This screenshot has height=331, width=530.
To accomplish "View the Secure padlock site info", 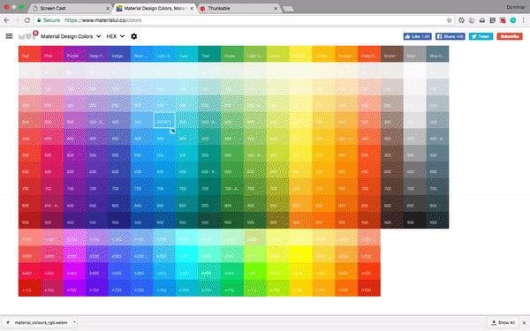I will pos(49,20).
